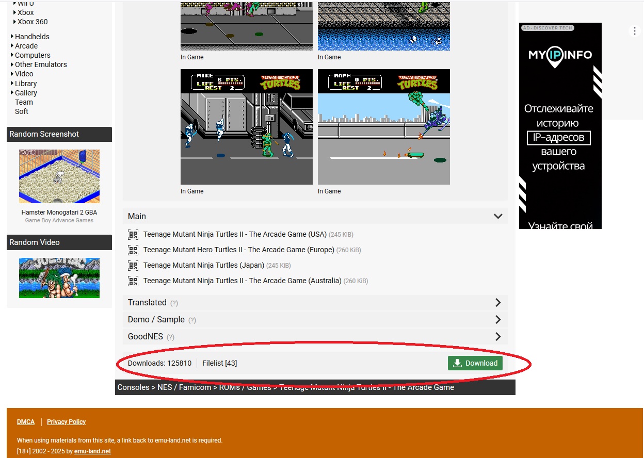Select Gallery in the sidebar

coord(26,93)
